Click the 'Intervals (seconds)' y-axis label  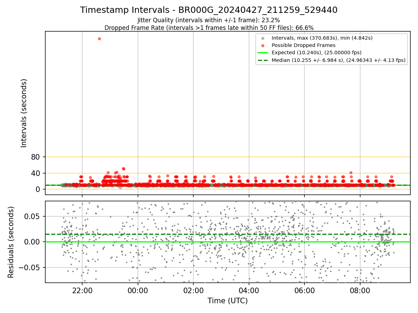24,113
